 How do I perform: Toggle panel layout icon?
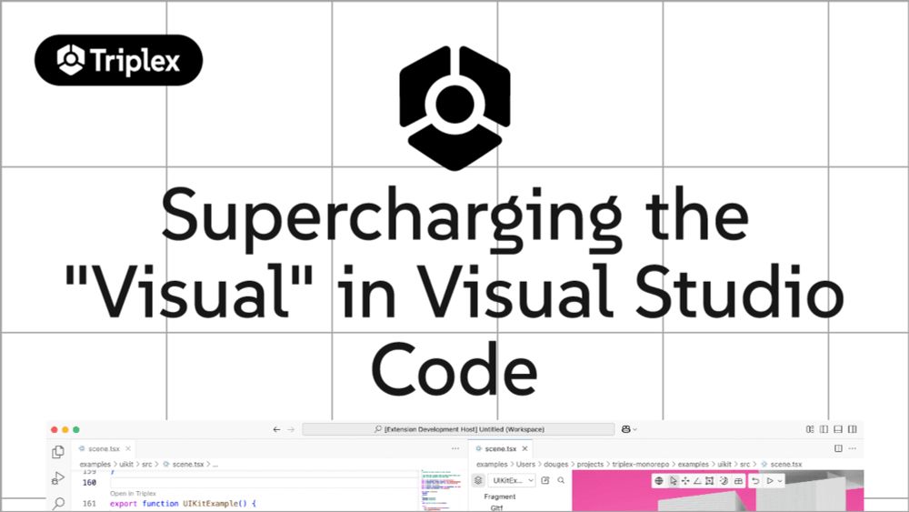coord(838,429)
